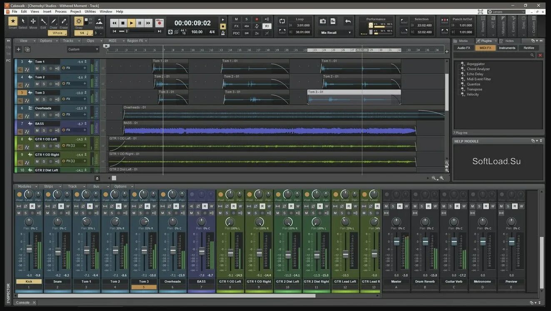Image resolution: width=551 pixels, height=311 pixels.
Task: Select the Arpeggiator plug-in
Action: tap(476, 64)
